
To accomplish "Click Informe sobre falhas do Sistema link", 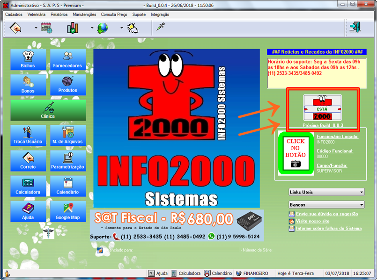I will tap(329, 228).
